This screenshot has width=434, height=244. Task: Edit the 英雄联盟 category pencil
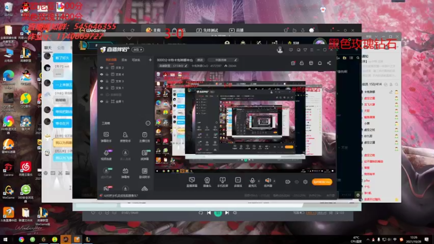[x=186, y=66]
